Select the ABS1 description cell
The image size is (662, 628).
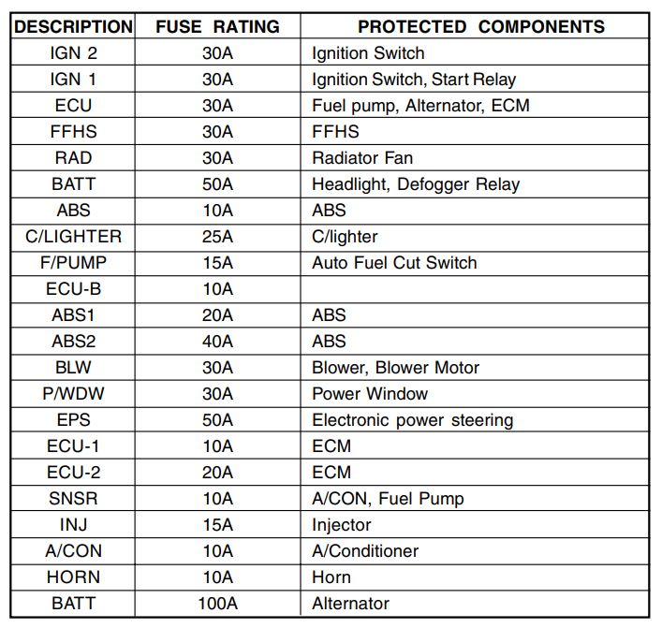coord(73,315)
